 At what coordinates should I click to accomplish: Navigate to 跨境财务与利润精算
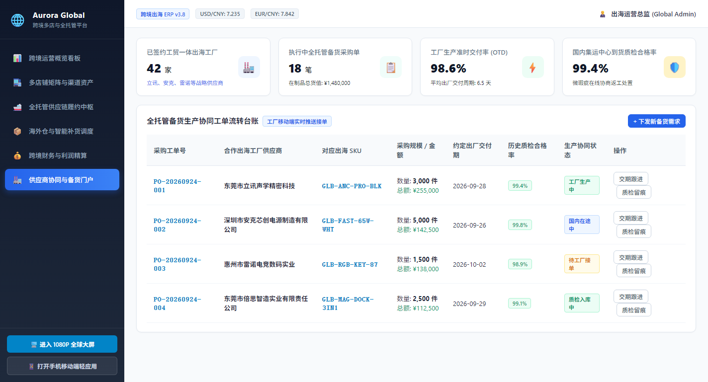(x=62, y=155)
